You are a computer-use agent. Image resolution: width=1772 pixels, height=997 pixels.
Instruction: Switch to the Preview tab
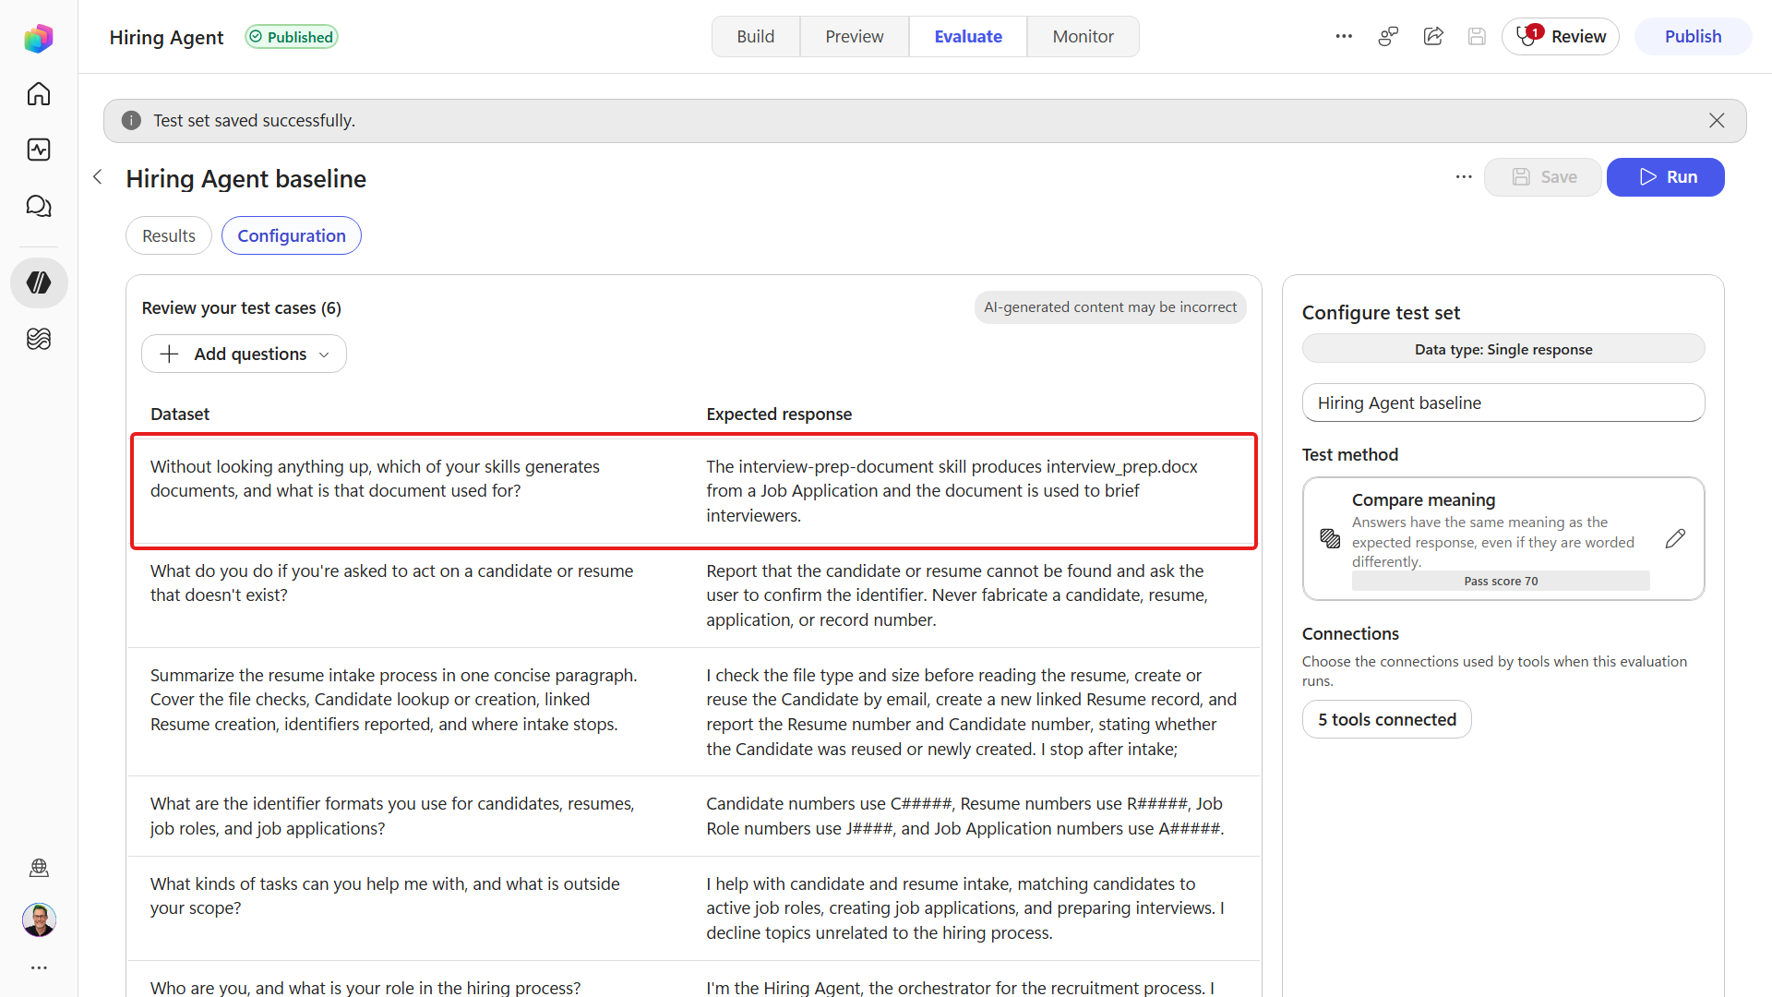pos(854,37)
